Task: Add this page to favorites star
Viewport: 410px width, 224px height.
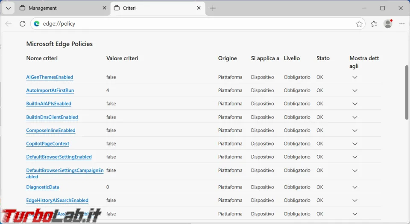Action: [359, 24]
